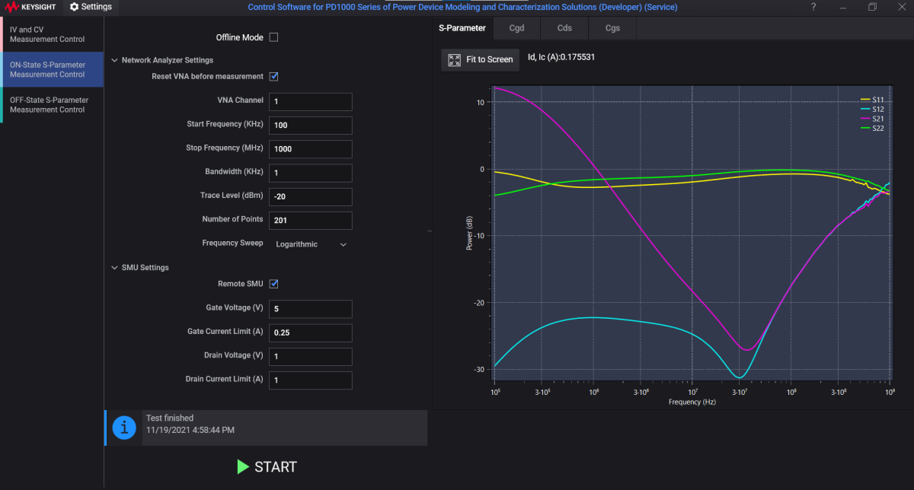Uncheck Reset VNA before measurement
Screen dimensions: 914x490
273,76
